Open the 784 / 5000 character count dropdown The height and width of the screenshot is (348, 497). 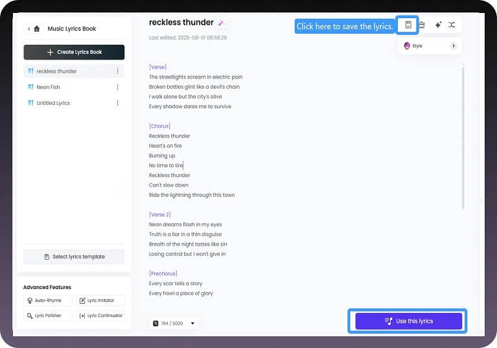192,323
